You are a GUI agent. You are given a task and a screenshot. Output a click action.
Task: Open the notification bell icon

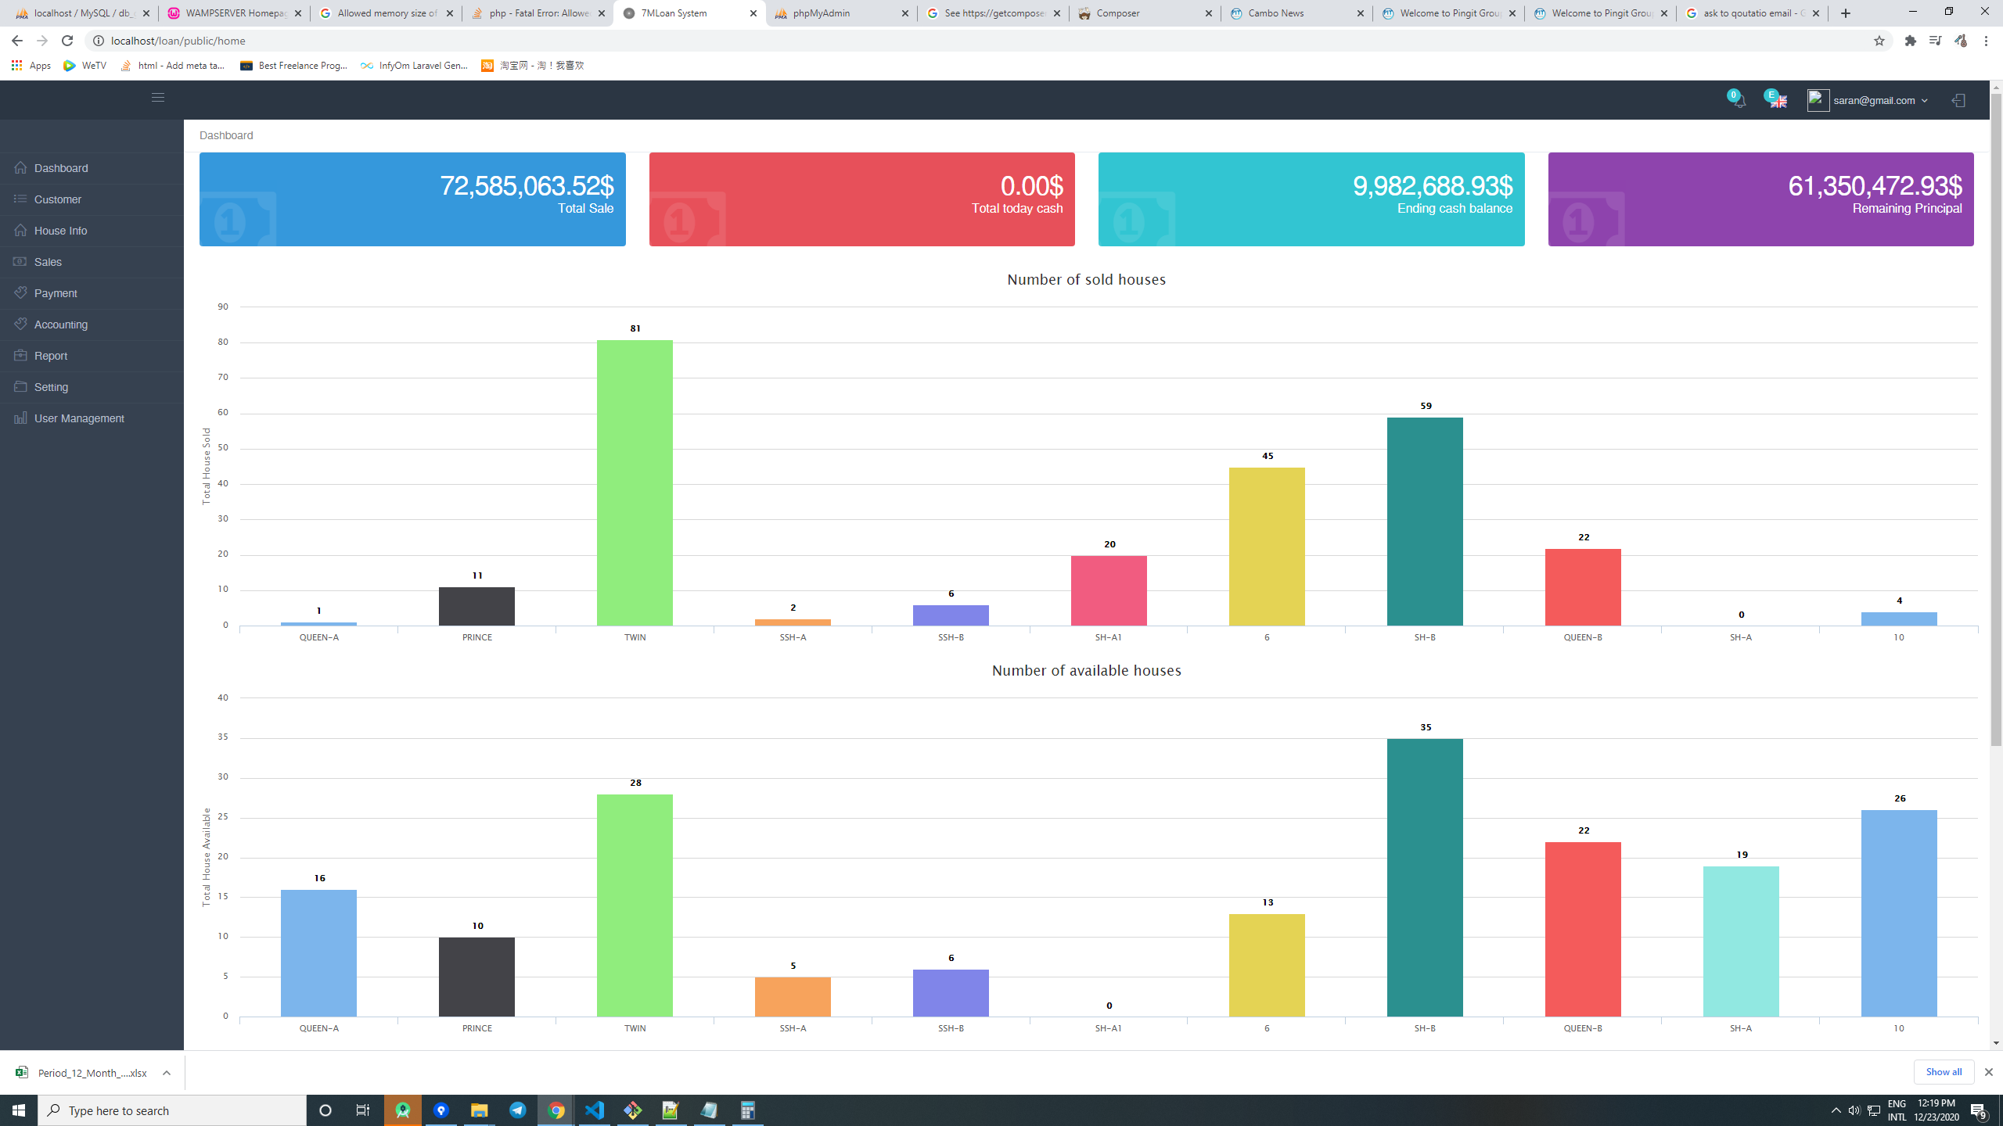[1739, 101]
